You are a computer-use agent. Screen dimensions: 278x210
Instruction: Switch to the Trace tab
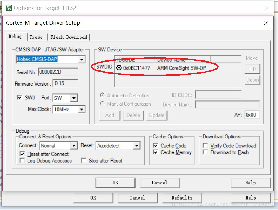[36, 37]
